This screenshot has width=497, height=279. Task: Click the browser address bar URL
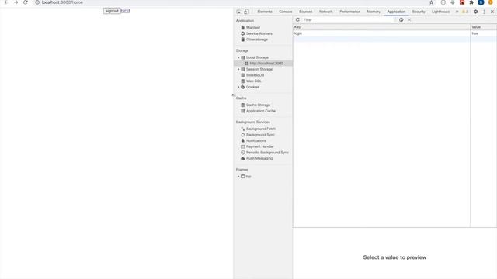pos(62,2)
